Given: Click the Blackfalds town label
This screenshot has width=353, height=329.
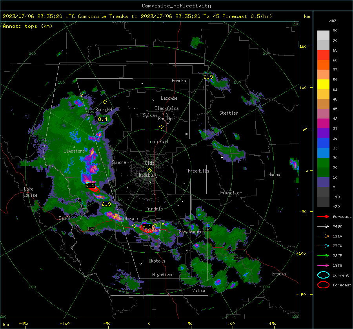Looking at the screenshot, I should [167, 108].
